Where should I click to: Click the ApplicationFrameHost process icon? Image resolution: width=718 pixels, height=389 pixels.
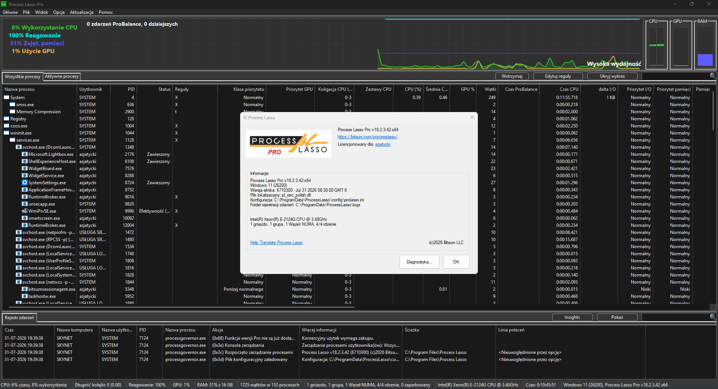(25, 190)
